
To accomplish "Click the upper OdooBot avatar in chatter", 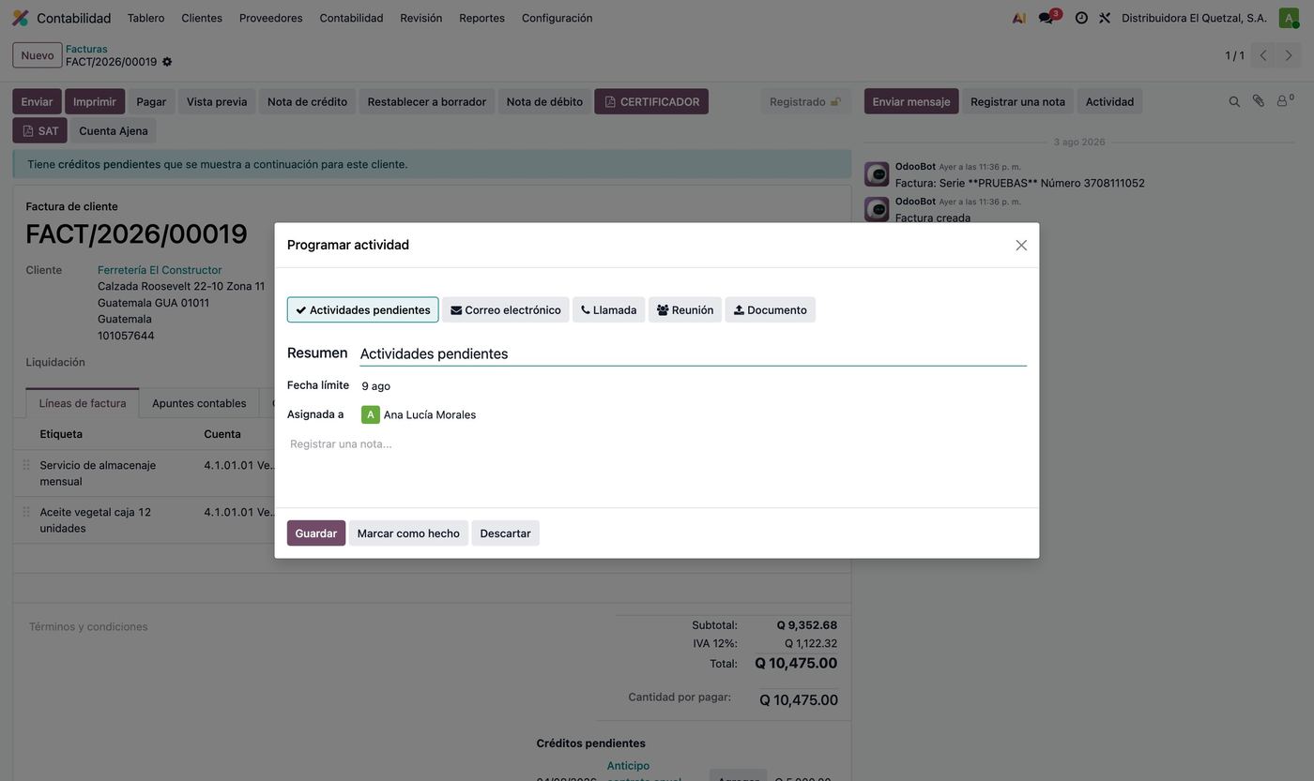I will pyautogui.click(x=877, y=174).
